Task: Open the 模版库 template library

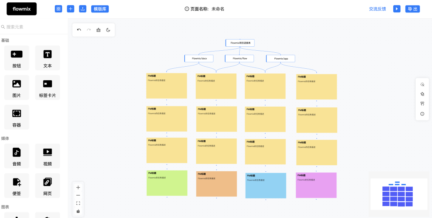Action: click(x=100, y=9)
